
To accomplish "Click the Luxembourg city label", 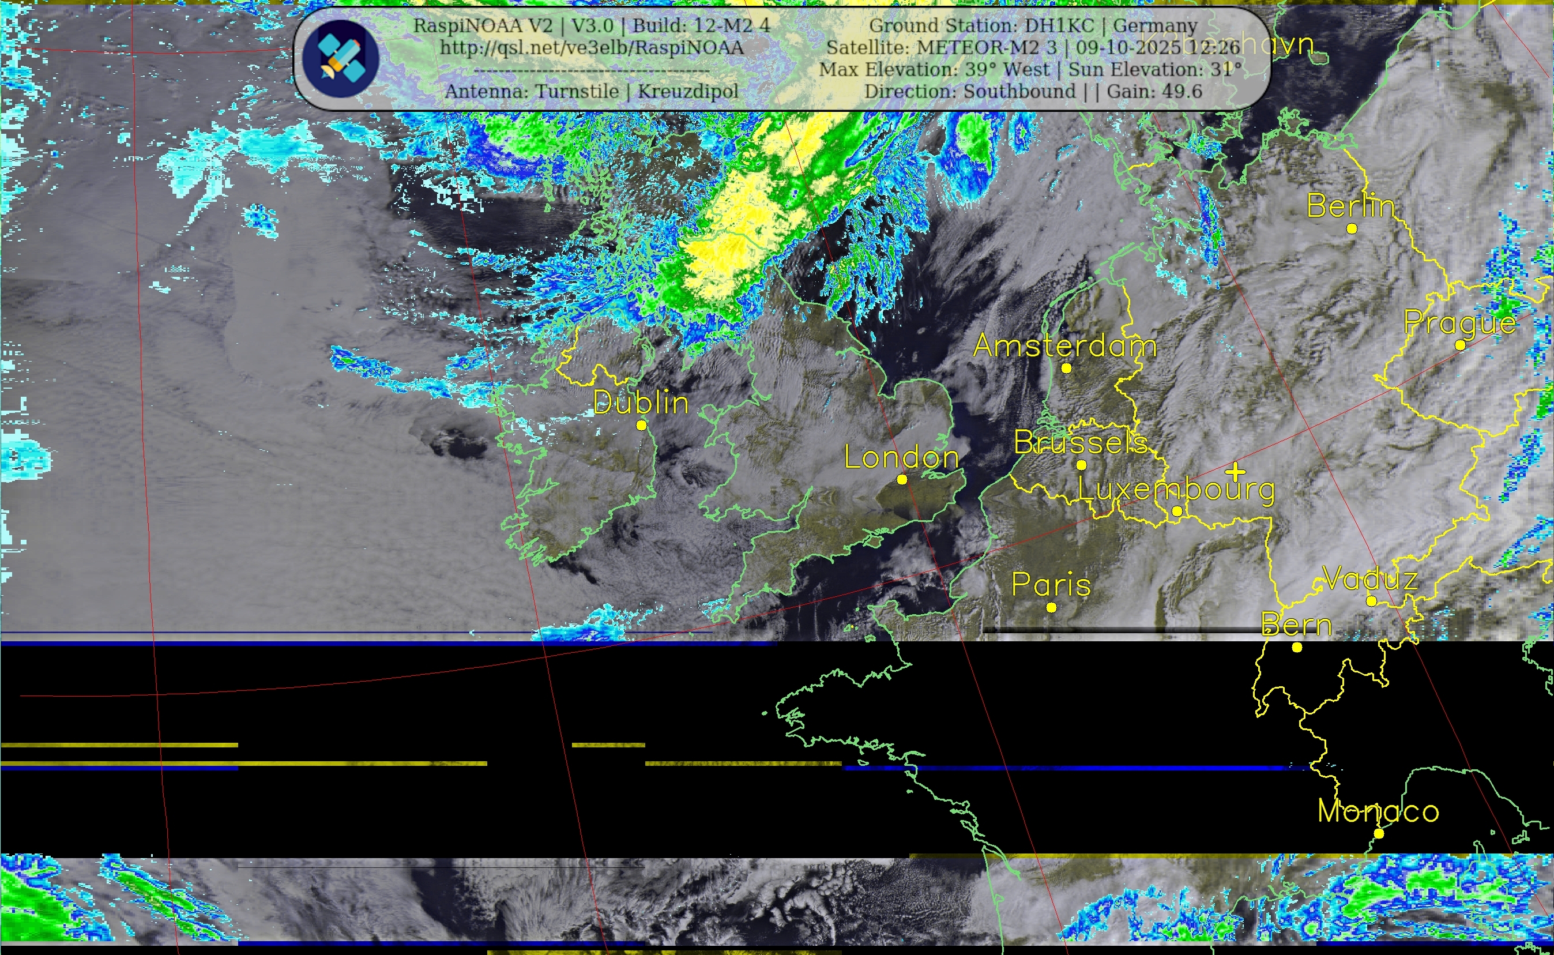I will (x=1176, y=490).
